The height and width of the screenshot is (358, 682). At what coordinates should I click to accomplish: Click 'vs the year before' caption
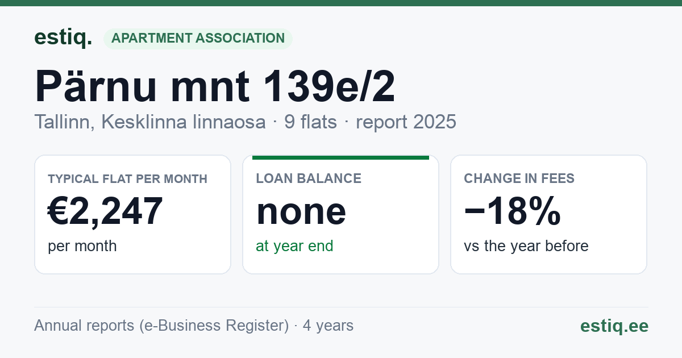[x=526, y=246]
